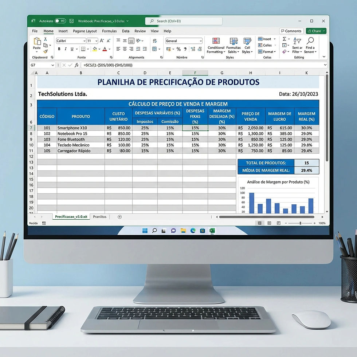The image size is (357, 357).
Task: Click the Copy icon in Clipboard group
Action: (46, 45)
